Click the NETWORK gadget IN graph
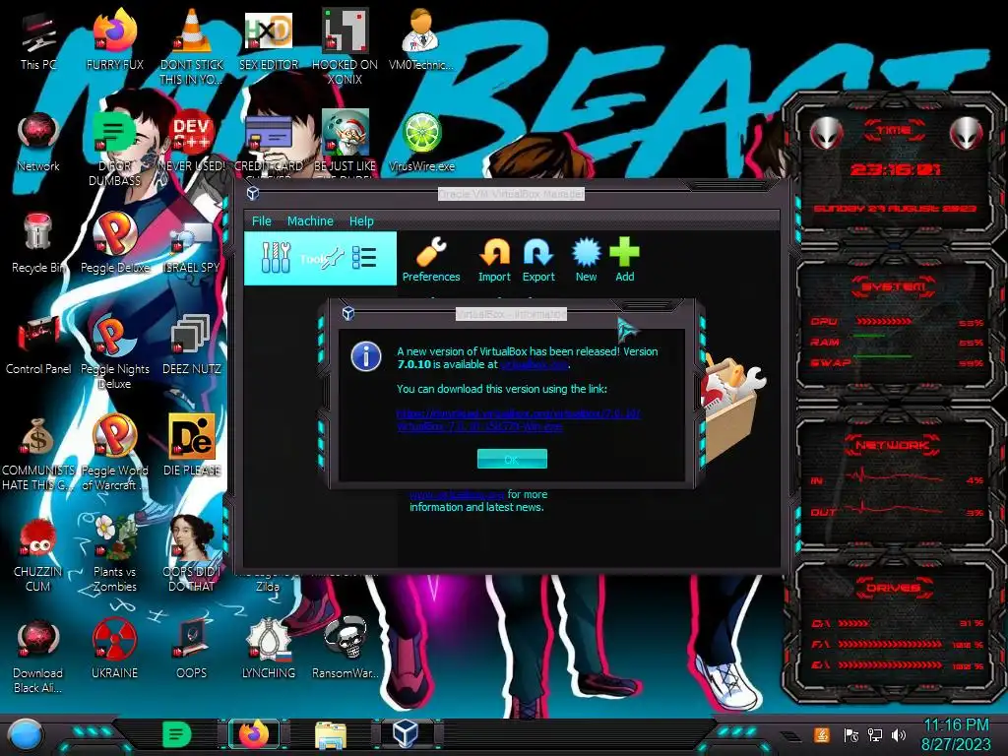This screenshot has width=1008, height=756. pyautogui.click(x=894, y=477)
